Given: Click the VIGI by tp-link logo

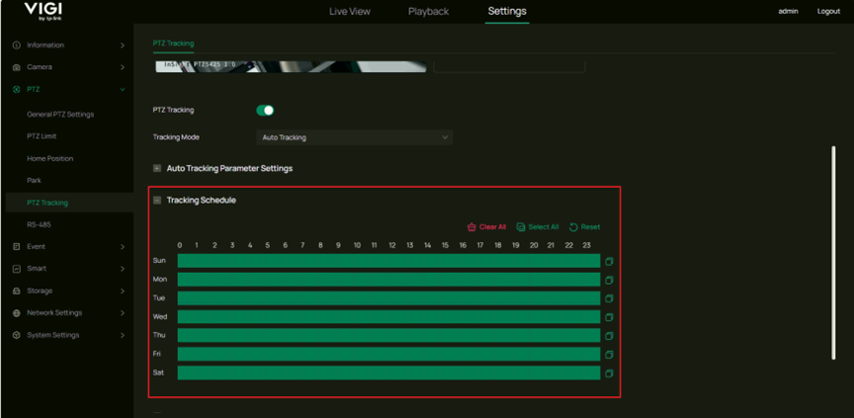Looking at the screenshot, I should click(x=43, y=12).
